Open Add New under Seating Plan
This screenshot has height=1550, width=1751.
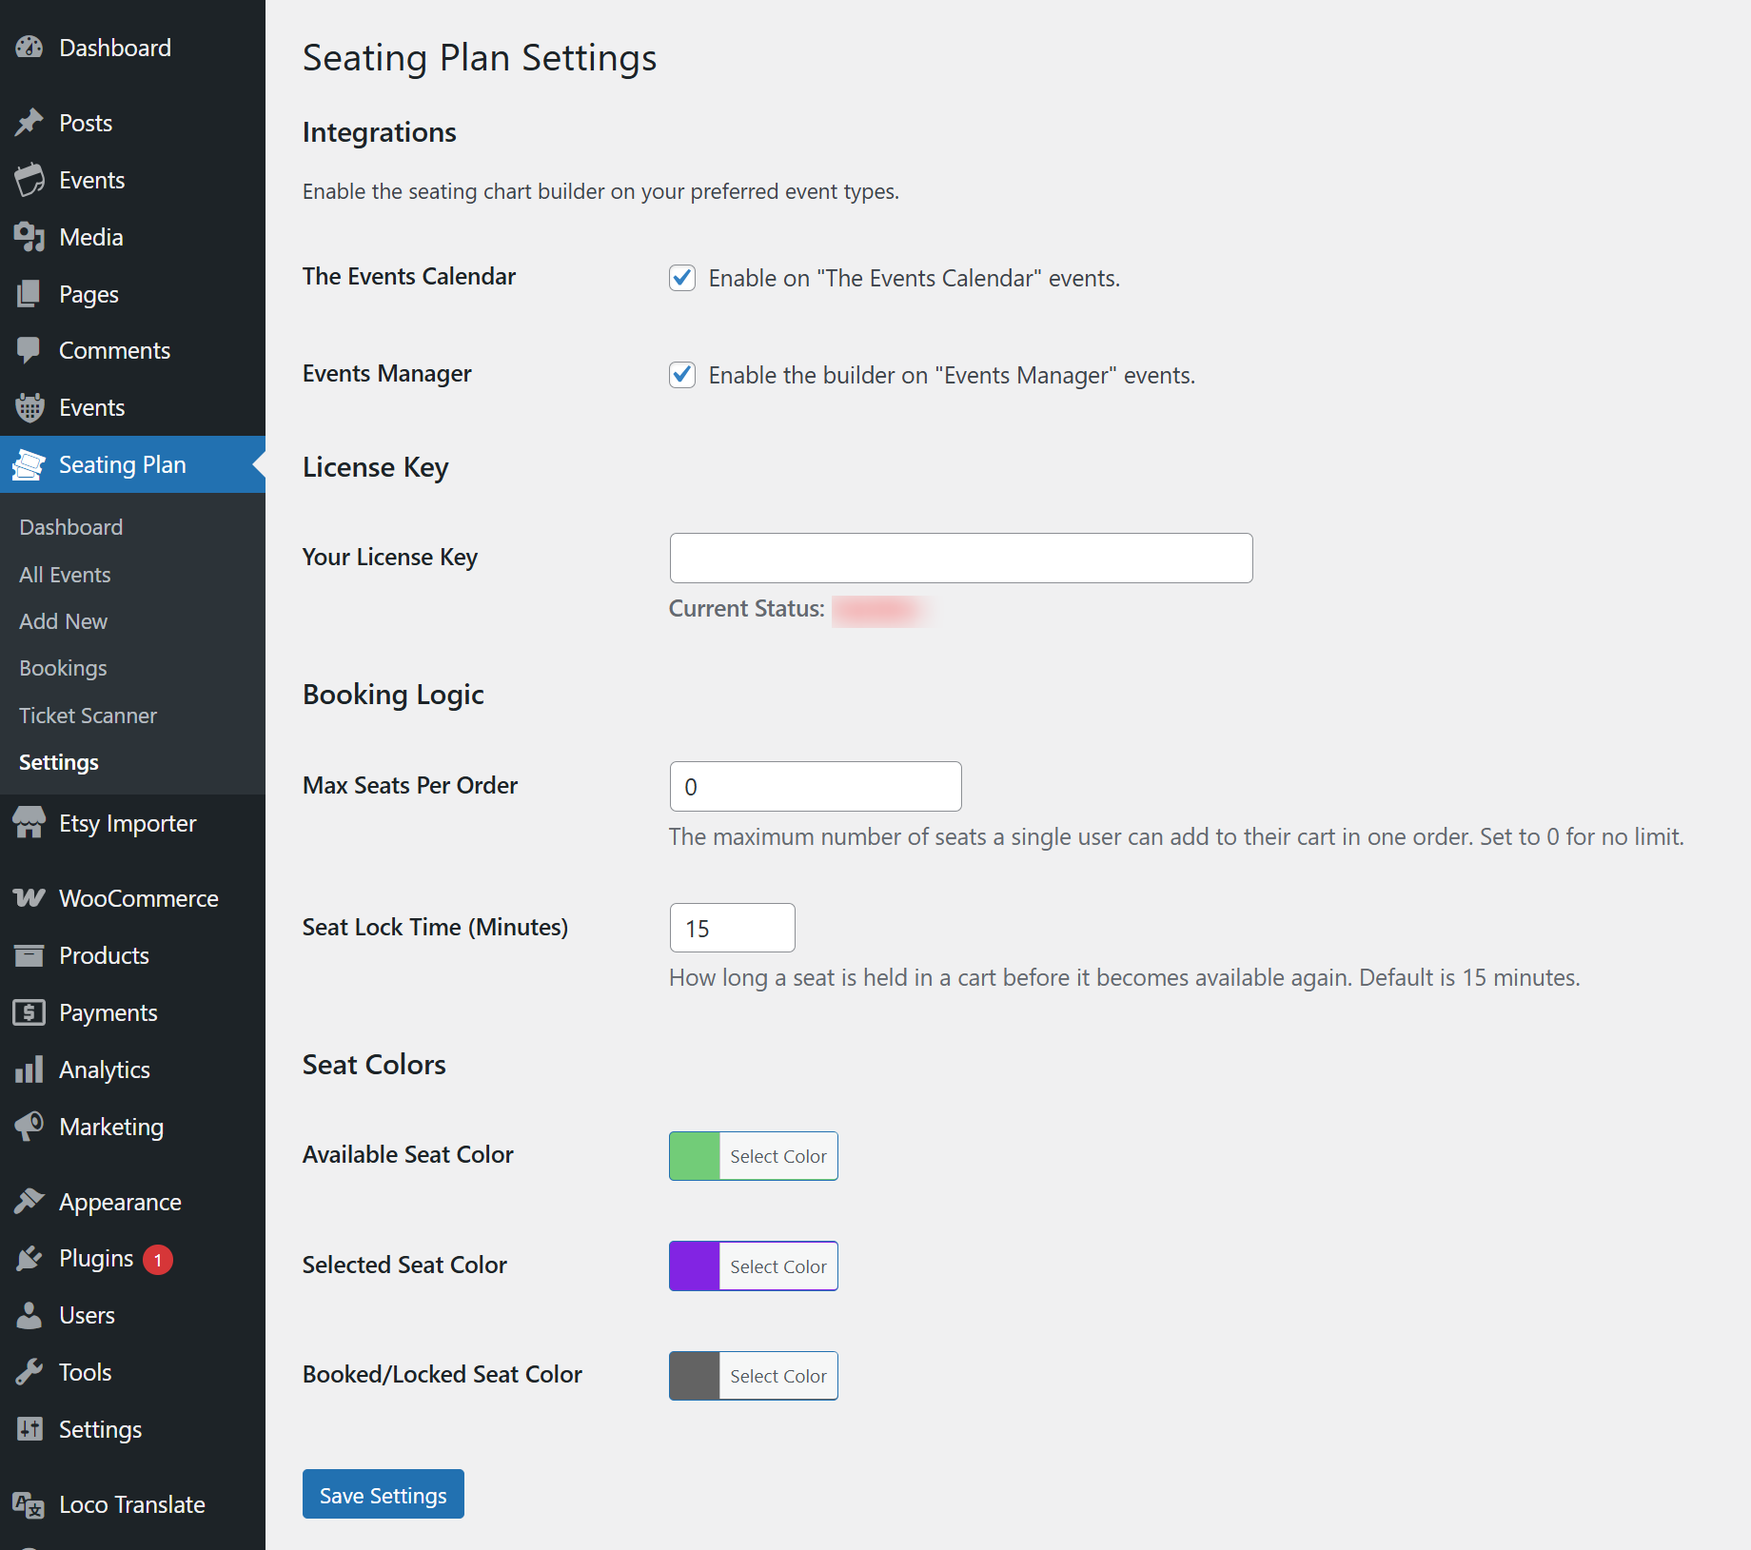63,620
